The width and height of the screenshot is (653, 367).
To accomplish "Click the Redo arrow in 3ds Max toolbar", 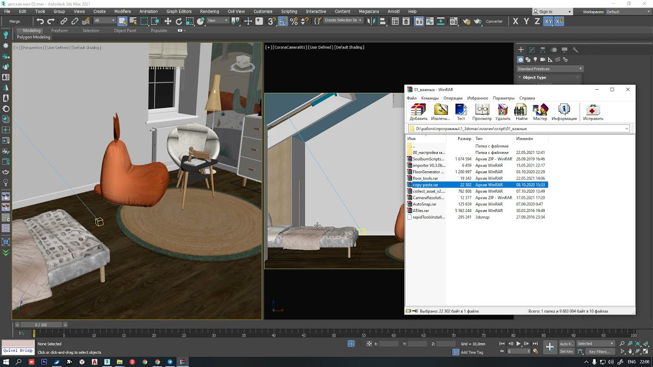I will (x=51, y=21).
